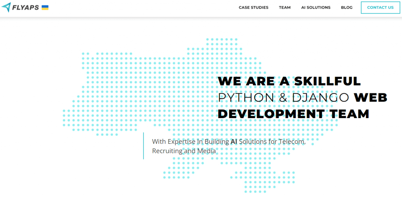
Task: Click the Ukrainian flag icon beside logo
Action: coord(45,8)
